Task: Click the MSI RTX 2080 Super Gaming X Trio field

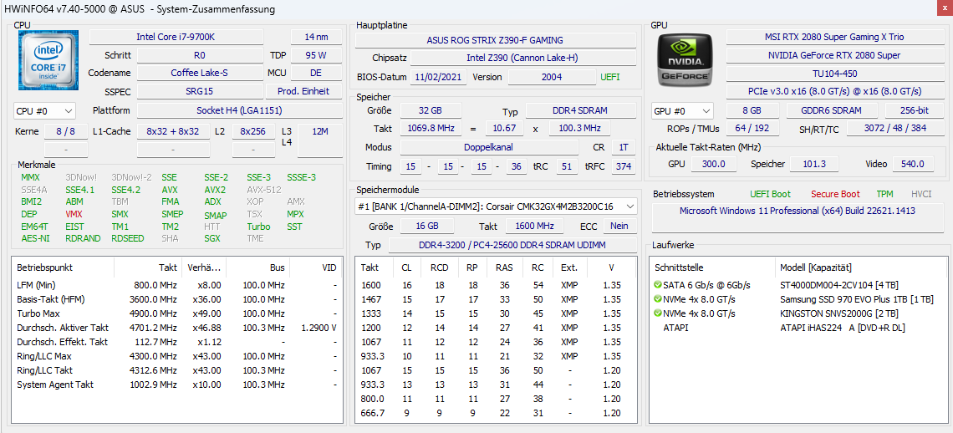Action: tap(834, 37)
